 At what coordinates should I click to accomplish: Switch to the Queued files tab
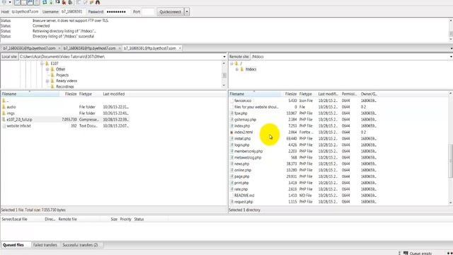(13, 245)
